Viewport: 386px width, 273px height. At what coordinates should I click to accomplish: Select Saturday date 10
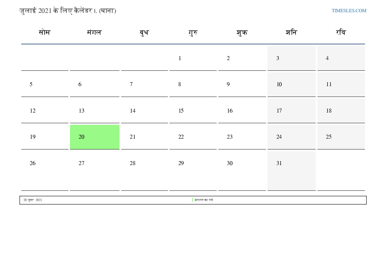tap(292, 85)
